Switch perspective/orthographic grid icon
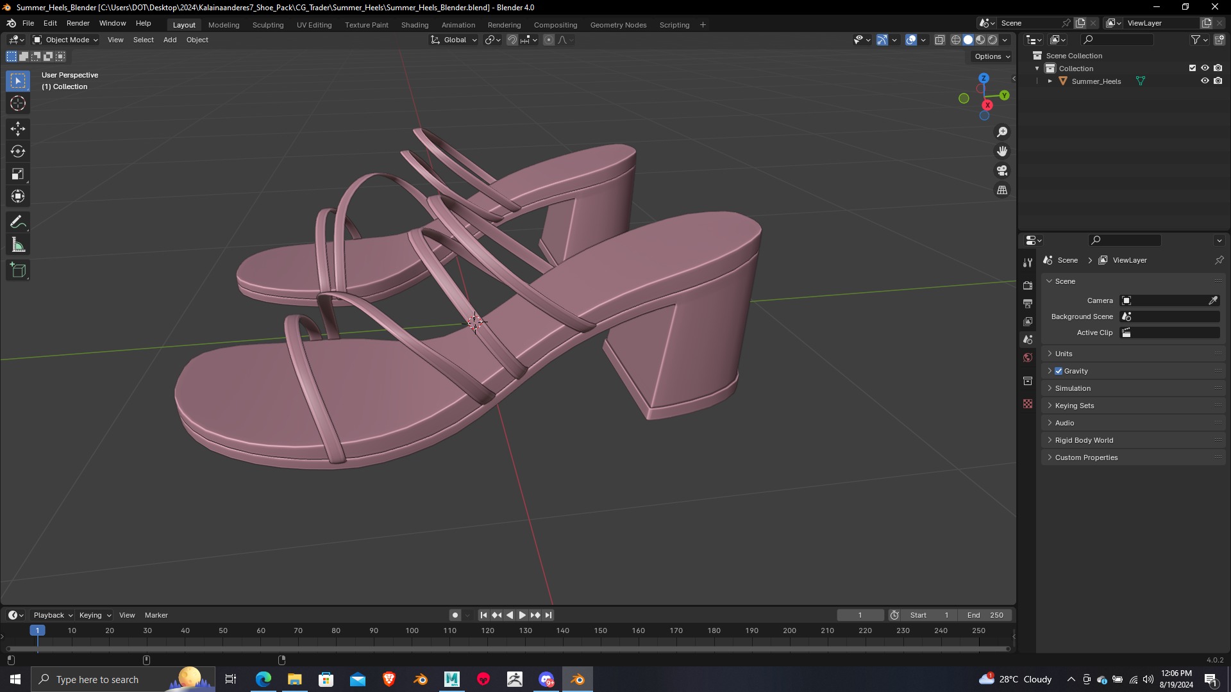Viewport: 1231px width, 692px height. tap(1002, 190)
